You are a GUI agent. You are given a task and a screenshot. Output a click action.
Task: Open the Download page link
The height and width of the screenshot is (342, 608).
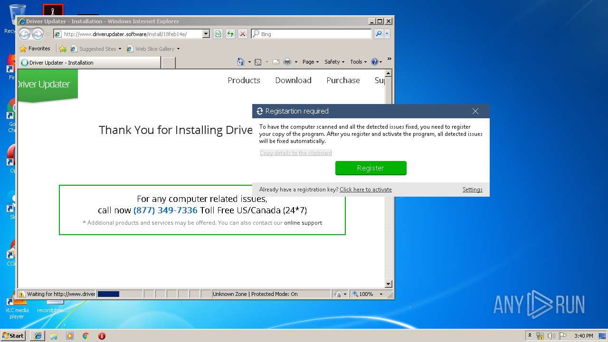click(293, 80)
